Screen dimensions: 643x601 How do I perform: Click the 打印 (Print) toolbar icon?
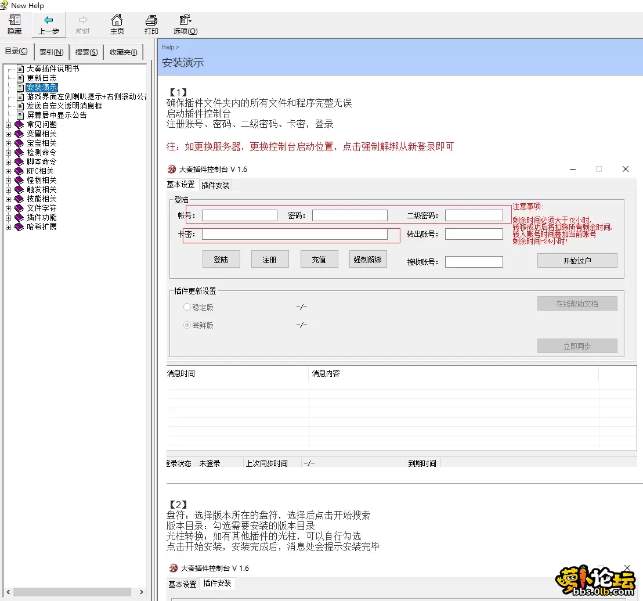tap(150, 24)
